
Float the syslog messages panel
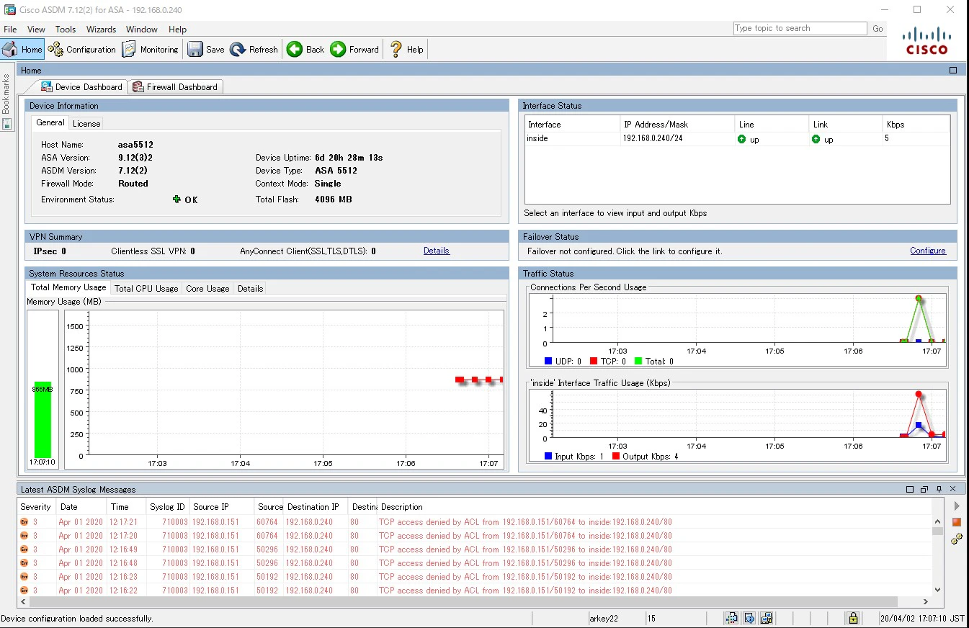coord(924,490)
